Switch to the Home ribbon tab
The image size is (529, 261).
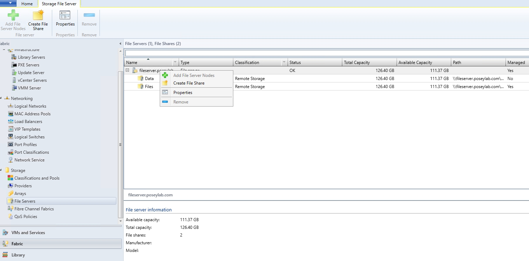[x=27, y=4]
